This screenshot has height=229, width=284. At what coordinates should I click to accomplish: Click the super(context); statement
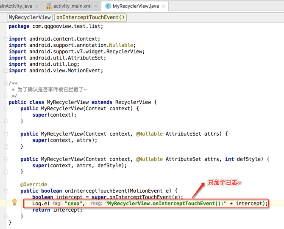coord(54,115)
